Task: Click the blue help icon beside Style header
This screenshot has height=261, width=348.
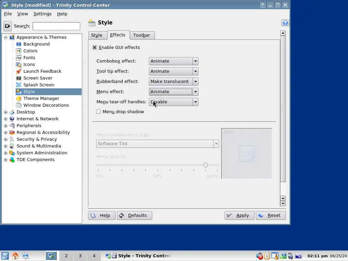Action: pyautogui.click(x=285, y=23)
